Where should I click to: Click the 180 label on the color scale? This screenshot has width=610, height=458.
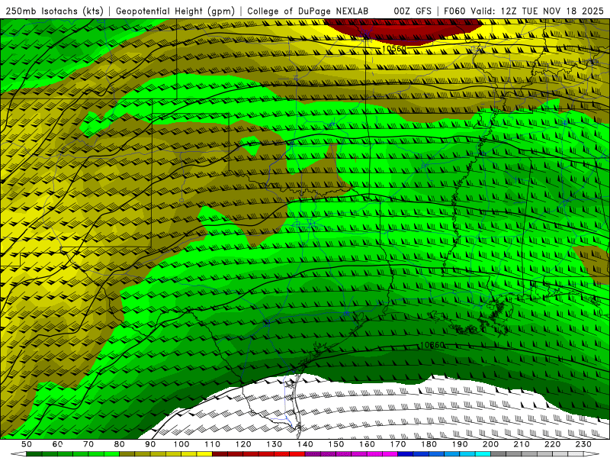pos(429,444)
